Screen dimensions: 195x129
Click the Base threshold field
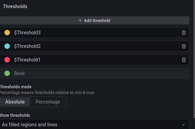click(94, 73)
